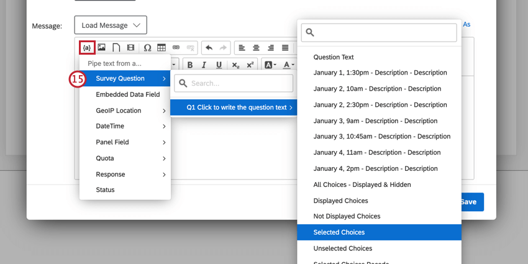Click the undo arrow icon
Viewport: 528px width, 264px height.
pyautogui.click(x=209, y=47)
